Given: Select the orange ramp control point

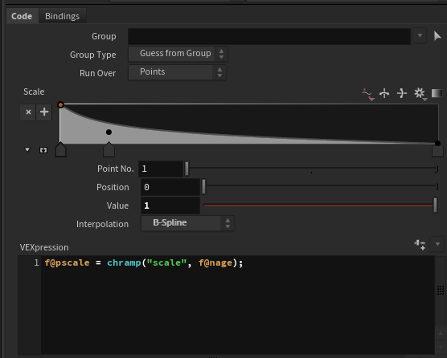Looking at the screenshot, I should pos(60,104).
